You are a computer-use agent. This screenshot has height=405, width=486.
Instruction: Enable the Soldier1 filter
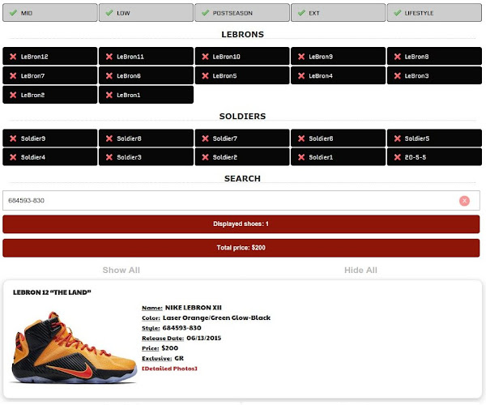pyautogui.click(x=338, y=157)
